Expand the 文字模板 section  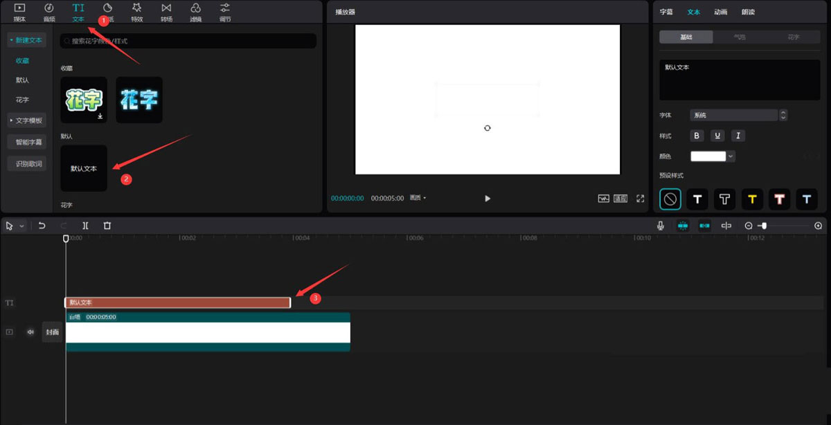26,120
